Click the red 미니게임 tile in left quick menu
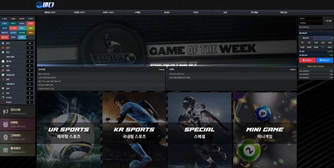 click(13, 28)
